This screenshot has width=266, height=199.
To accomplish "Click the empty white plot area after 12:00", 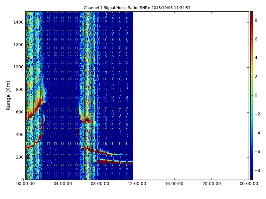I will [x=191, y=96].
